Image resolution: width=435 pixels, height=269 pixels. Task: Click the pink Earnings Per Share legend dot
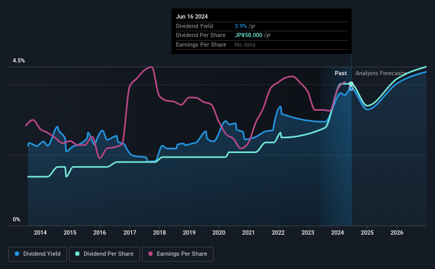click(150, 254)
